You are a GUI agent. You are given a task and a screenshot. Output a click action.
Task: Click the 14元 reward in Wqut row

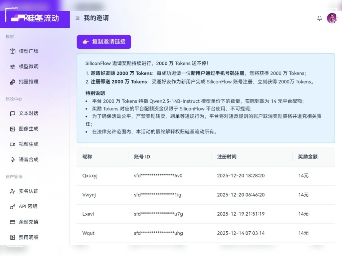coord(303,233)
